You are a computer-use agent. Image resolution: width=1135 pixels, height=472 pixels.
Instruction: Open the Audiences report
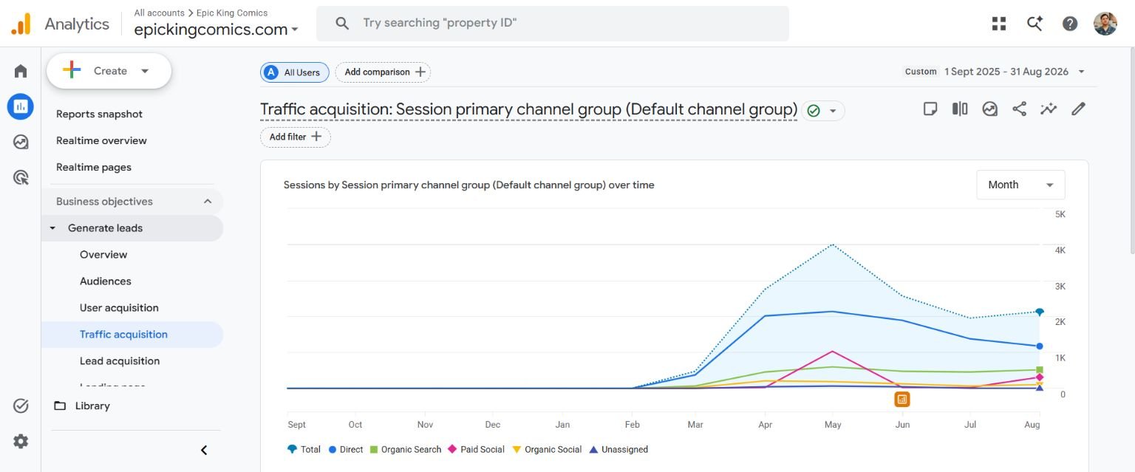point(106,281)
